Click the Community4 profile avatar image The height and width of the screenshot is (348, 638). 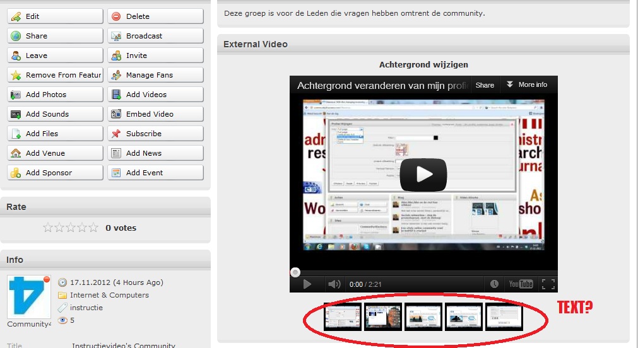(x=29, y=297)
